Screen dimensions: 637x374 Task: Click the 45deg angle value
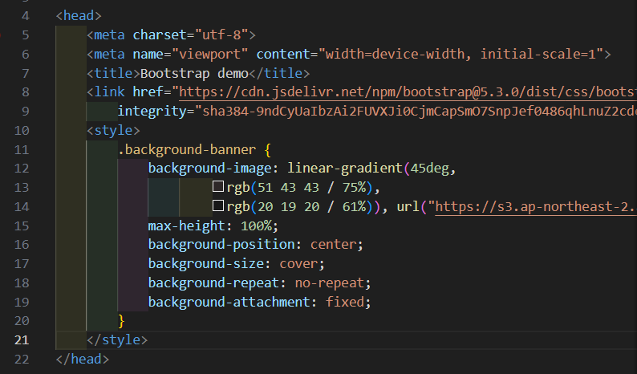[429, 168]
